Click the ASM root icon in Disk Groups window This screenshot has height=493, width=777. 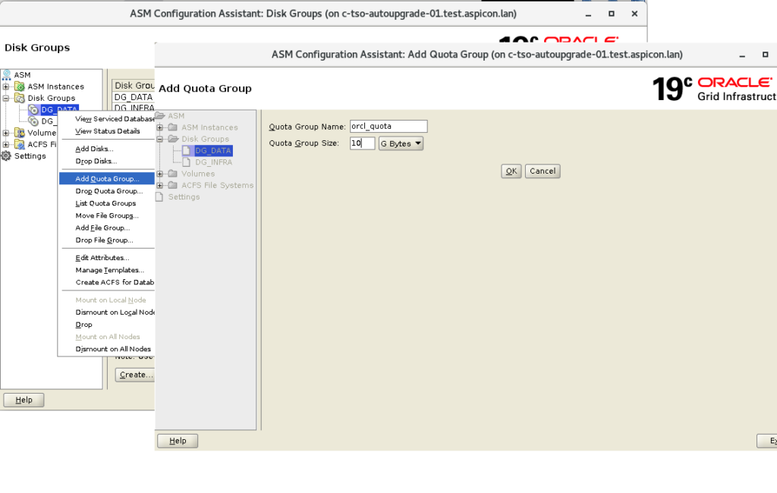pos(6,75)
